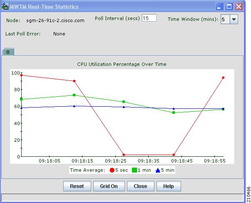Open the Time Window minutes dropdown
251x203 pixels.
(x=234, y=19)
